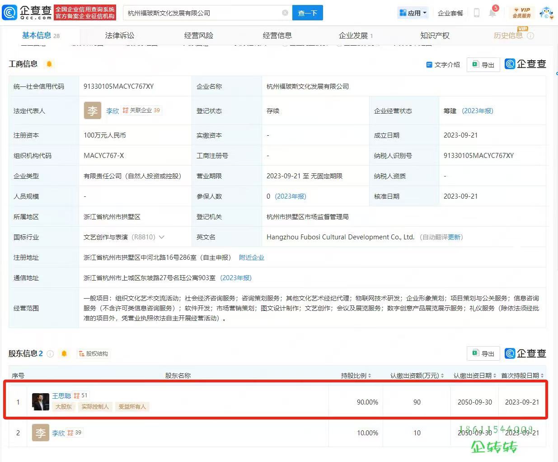Click the 90.00% shareholding value
The image size is (558, 462).
point(367,402)
